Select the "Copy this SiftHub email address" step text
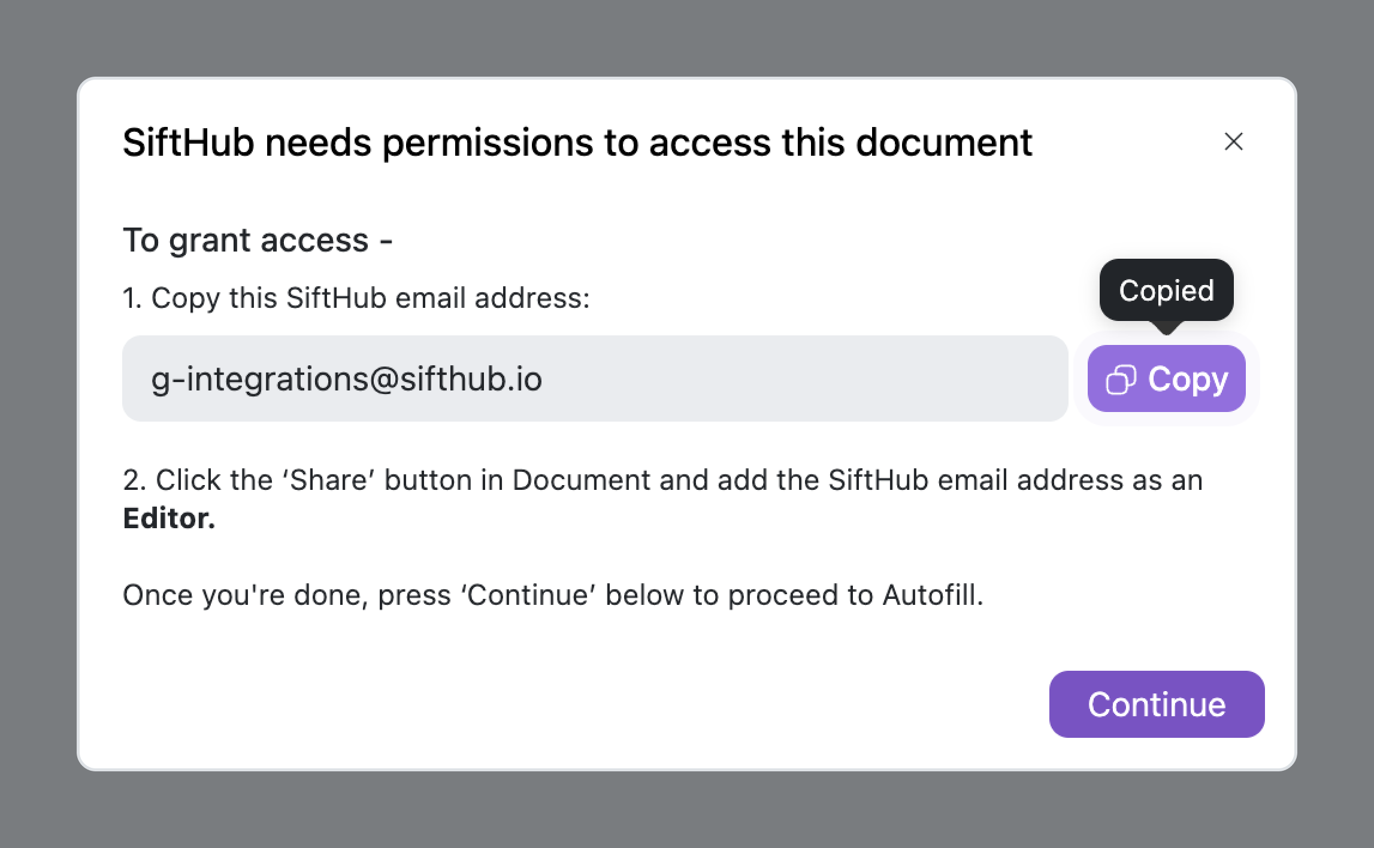 point(370,298)
